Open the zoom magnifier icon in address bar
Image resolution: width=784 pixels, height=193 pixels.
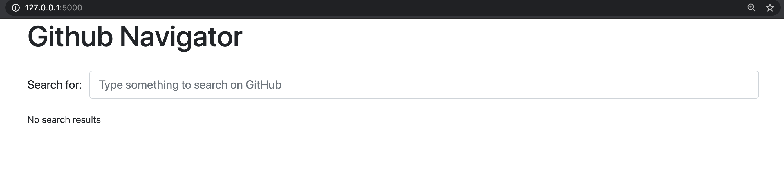click(752, 8)
